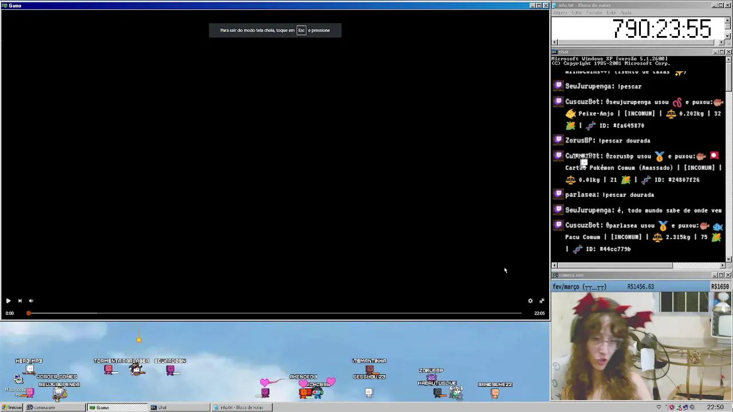Click the chat window vertical scrollbar thumb

click(x=728, y=76)
